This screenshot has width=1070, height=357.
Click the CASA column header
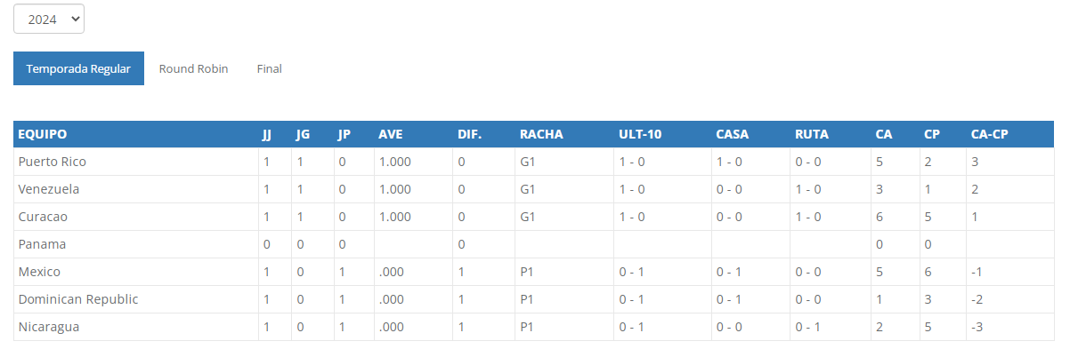pyautogui.click(x=732, y=134)
